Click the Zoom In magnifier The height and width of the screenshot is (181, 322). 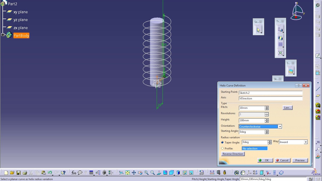tap(146, 173)
